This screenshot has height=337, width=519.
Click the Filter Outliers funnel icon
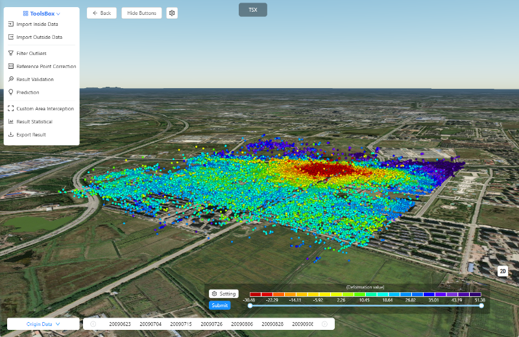click(11, 53)
